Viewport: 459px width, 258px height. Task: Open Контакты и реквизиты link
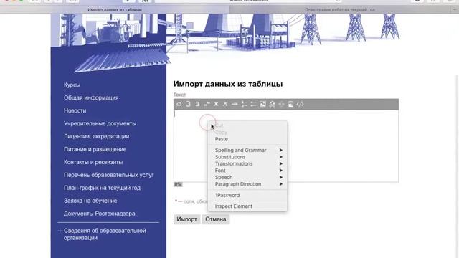coord(93,162)
